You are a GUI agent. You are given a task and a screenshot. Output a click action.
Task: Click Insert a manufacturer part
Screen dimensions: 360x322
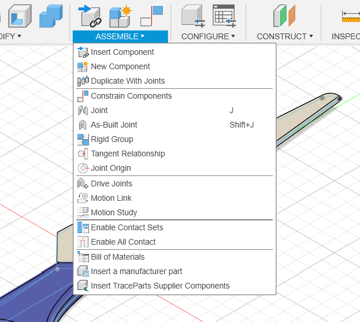point(136,271)
